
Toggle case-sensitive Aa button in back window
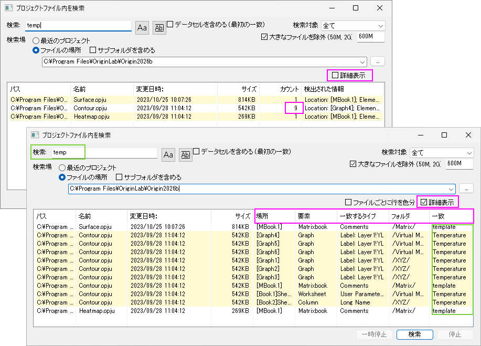[x=142, y=28]
